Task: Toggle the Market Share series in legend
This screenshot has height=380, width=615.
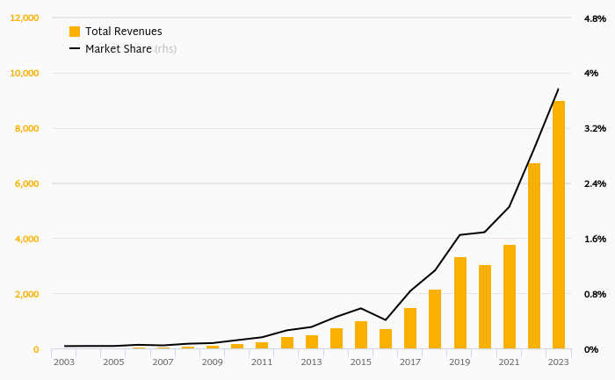Action: click(118, 49)
